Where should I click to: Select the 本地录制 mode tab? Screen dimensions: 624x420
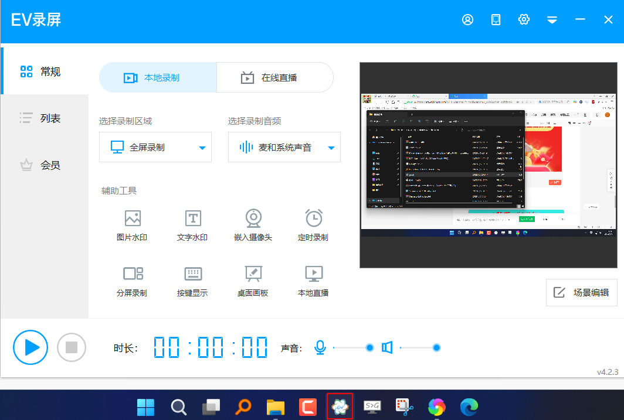[158, 77]
